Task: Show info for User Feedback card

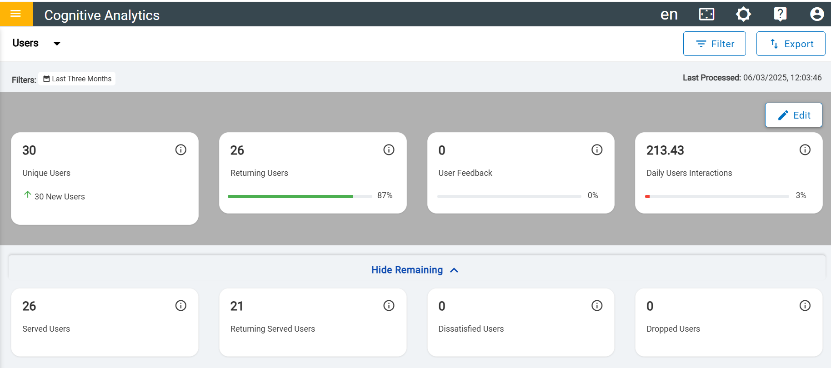Action: tap(597, 149)
